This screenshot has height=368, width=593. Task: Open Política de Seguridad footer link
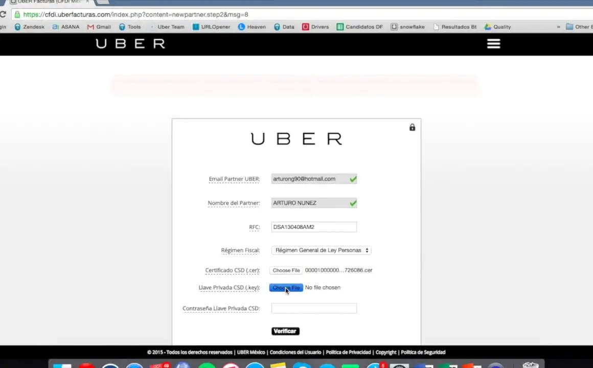pos(423,352)
